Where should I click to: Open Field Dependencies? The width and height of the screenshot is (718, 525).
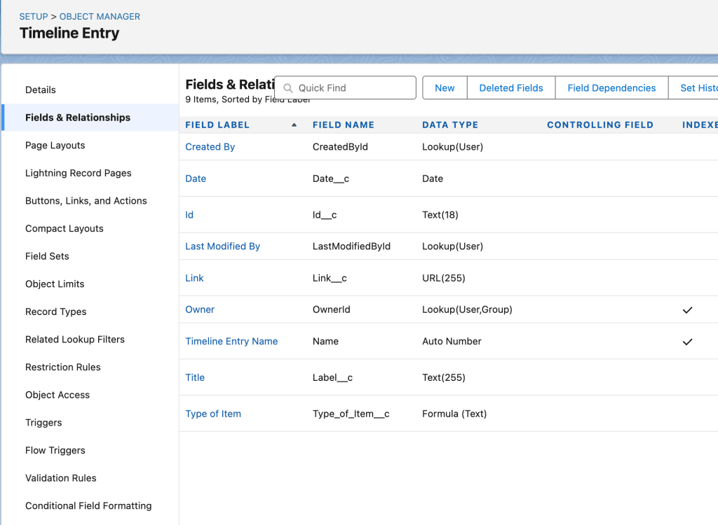coord(611,88)
